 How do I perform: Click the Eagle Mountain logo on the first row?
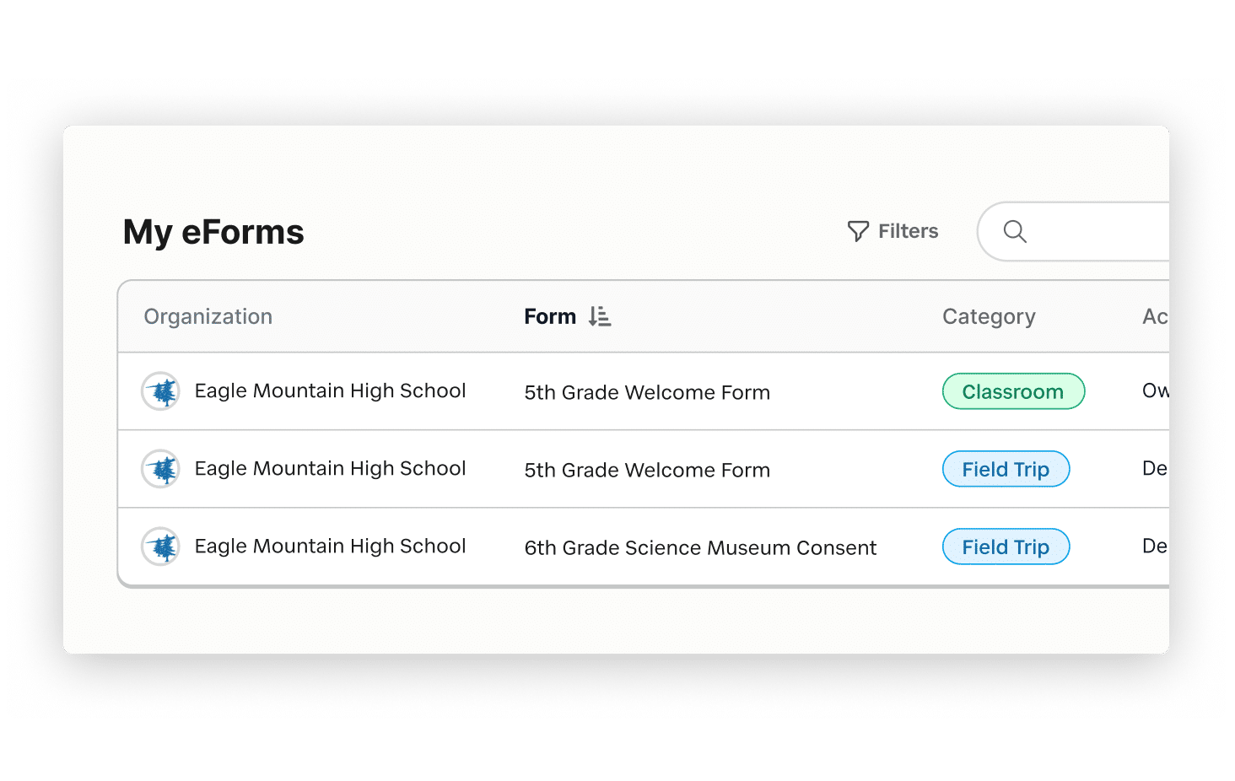tap(160, 390)
